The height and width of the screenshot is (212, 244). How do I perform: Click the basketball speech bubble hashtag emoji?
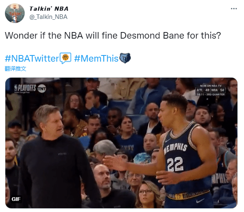(x=65, y=58)
